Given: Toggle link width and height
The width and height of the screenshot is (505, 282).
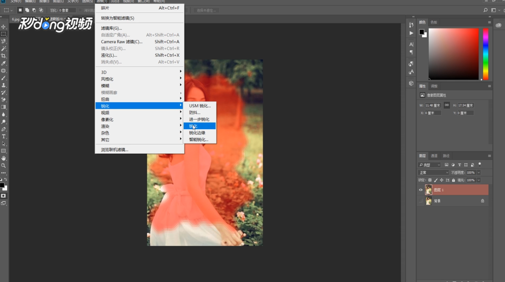Looking at the screenshot, I should click(447, 105).
